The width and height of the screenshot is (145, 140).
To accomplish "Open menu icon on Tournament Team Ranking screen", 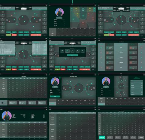I will 95,109.
